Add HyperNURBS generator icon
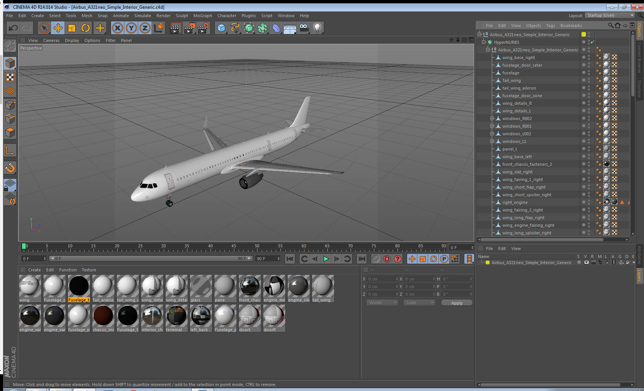Viewport: 644px width, 391px height. pos(249,28)
